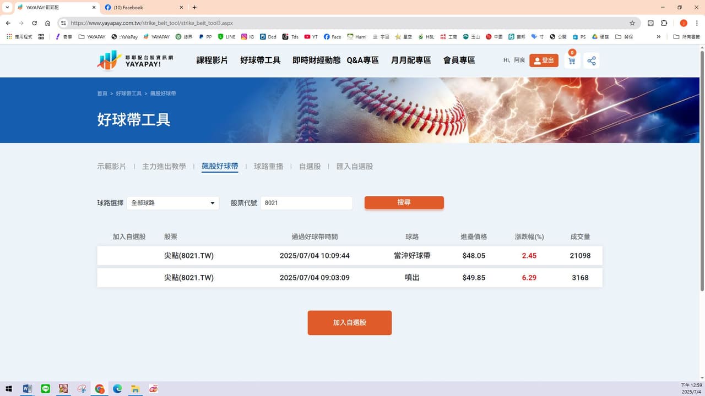
Task: Open the Tds bookmark
Action: click(x=290, y=37)
